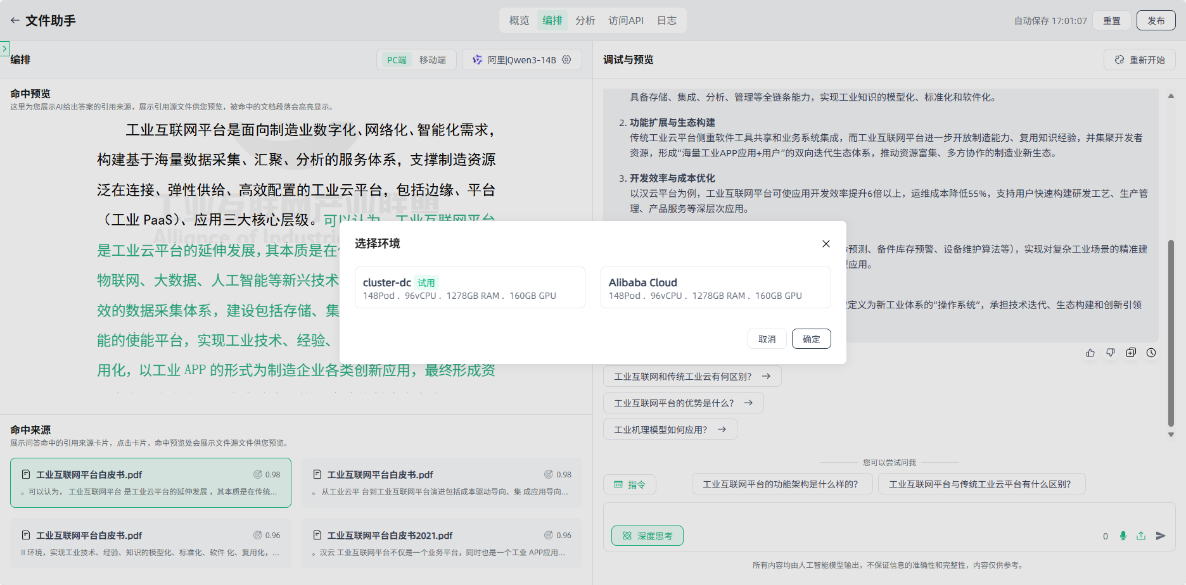Open the 分析 tab
The width and height of the screenshot is (1186, 585).
(585, 20)
